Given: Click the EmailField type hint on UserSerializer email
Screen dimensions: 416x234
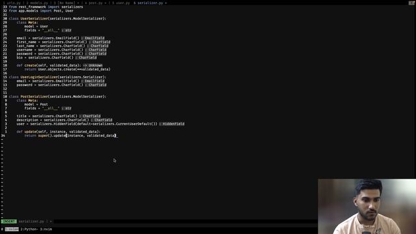Looking at the screenshot, I should pyautogui.click(x=93, y=38).
